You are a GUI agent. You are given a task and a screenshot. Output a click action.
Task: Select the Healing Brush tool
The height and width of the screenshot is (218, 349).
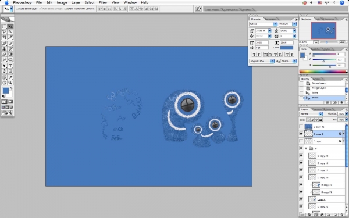click(4, 44)
